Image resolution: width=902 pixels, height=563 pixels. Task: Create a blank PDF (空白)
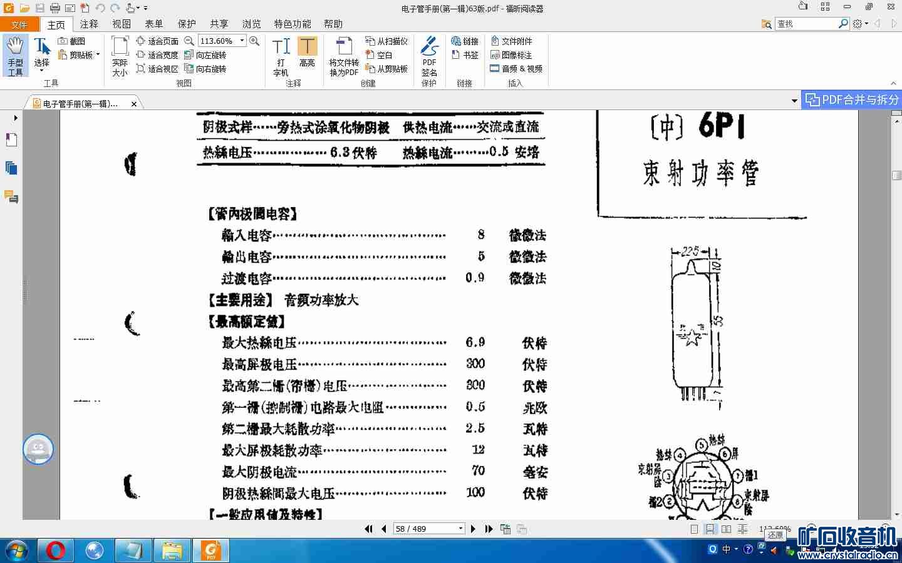point(378,55)
